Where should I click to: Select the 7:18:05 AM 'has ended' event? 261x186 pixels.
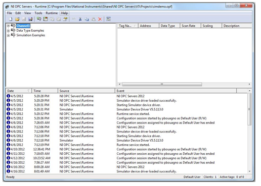[x=126, y=154]
